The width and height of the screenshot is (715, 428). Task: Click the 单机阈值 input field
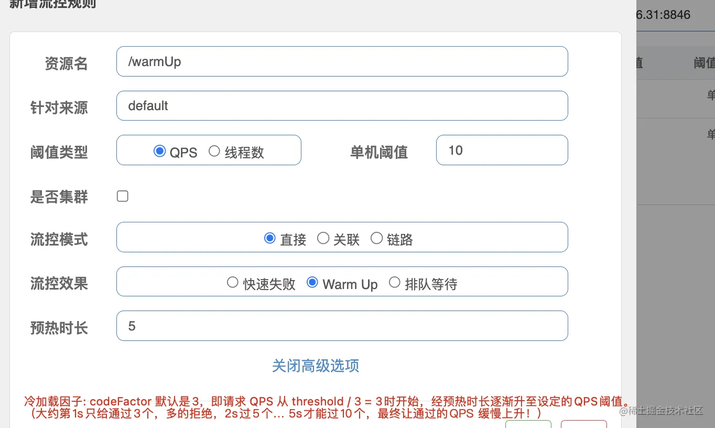click(x=502, y=150)
